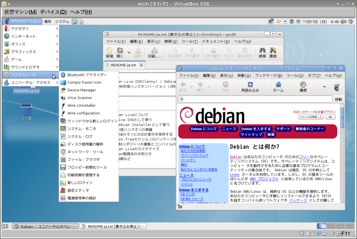The height and width of the screenshot is (239, 357).
Task: Click gedit 開く toolbar icon
Action: point(120,53)
